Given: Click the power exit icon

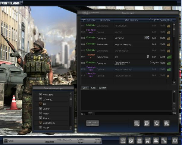Looking at the screenshot, I should tap(175, 140).
